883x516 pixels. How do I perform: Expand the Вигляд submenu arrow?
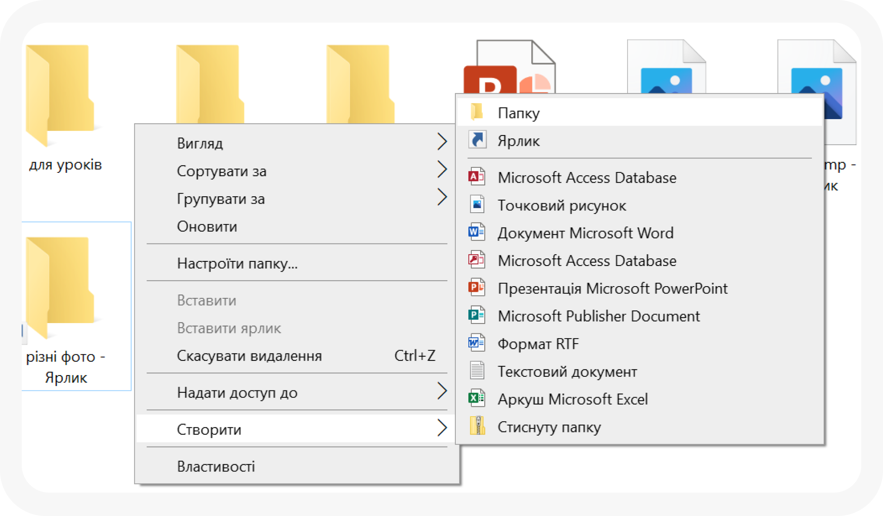tap(442, 142)
